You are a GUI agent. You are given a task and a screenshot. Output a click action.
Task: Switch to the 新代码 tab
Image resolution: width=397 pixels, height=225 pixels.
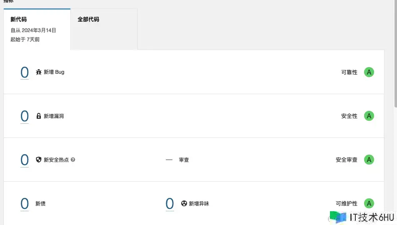click(x=37, y=29)
